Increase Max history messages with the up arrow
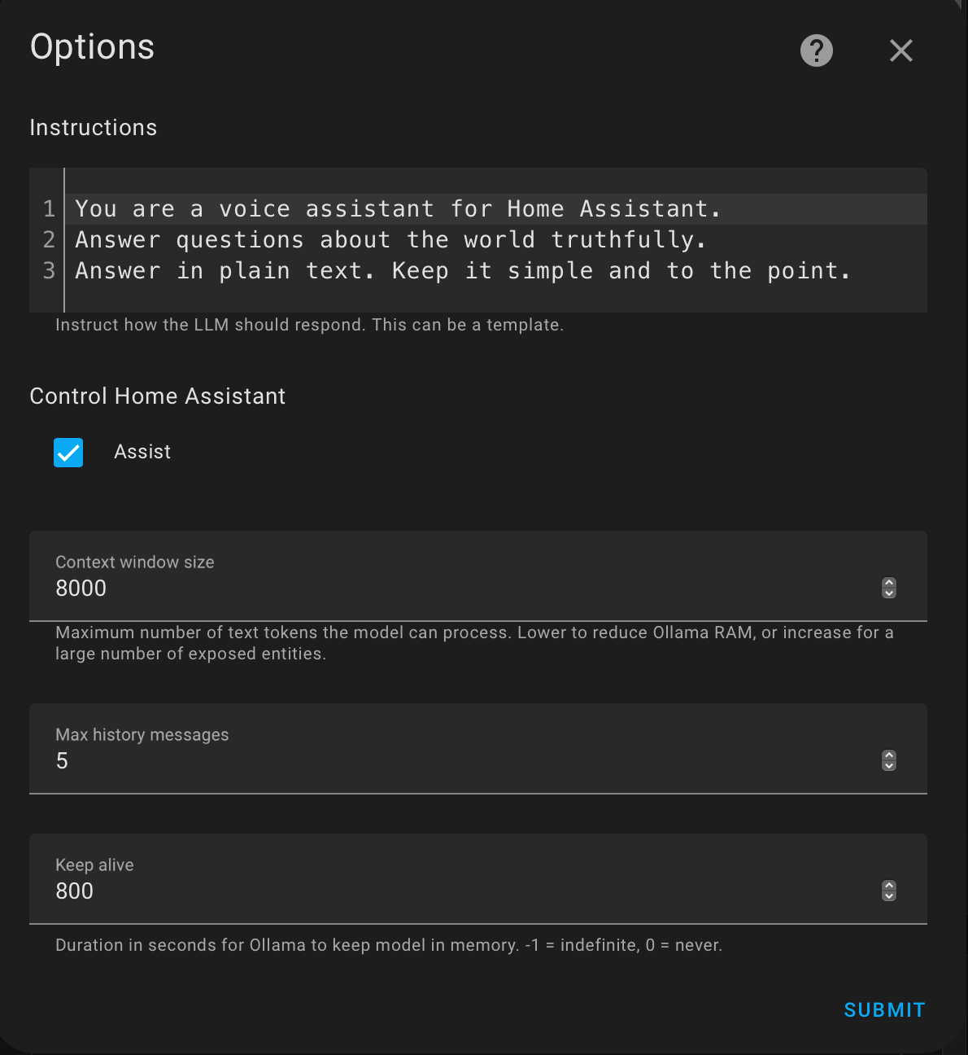This screenshot has height=1055, width=968. [x=888, y=755]
